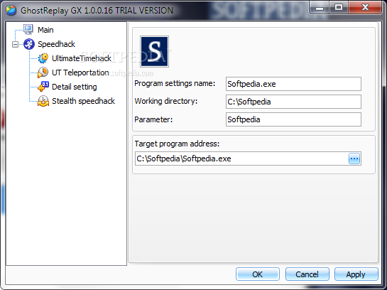
Task: Click the Detail setting icon
Action: 43,87
